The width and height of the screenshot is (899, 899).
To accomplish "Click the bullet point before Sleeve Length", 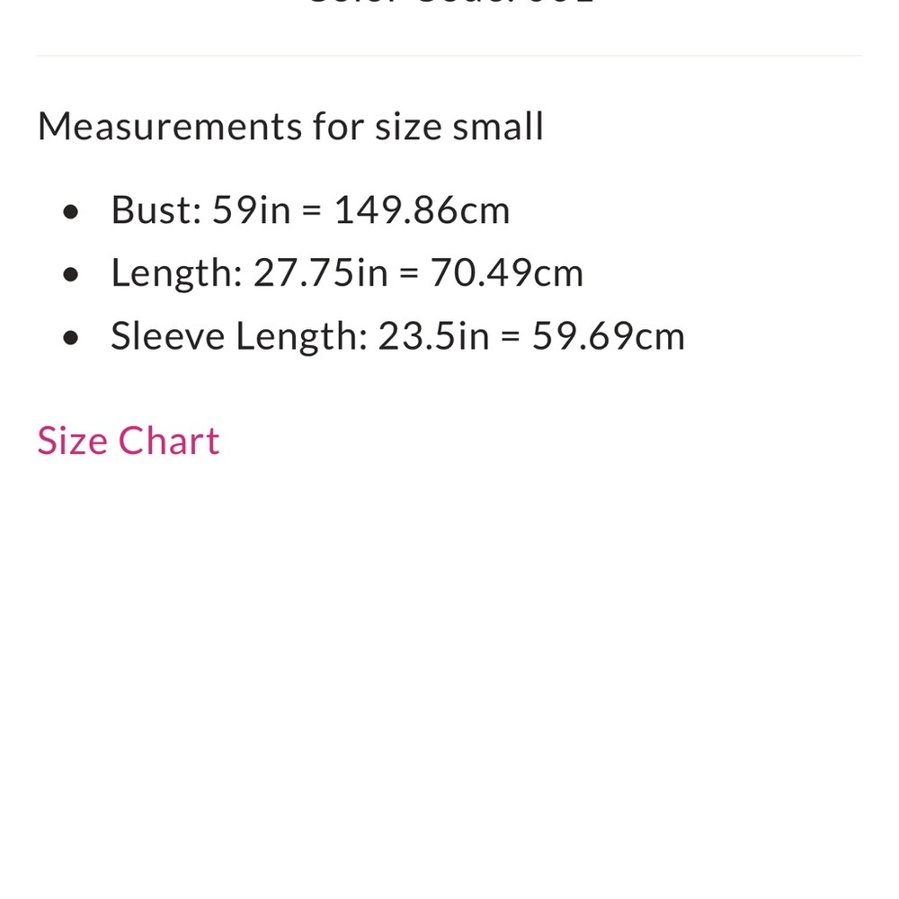I will click(x=72, y=338).
